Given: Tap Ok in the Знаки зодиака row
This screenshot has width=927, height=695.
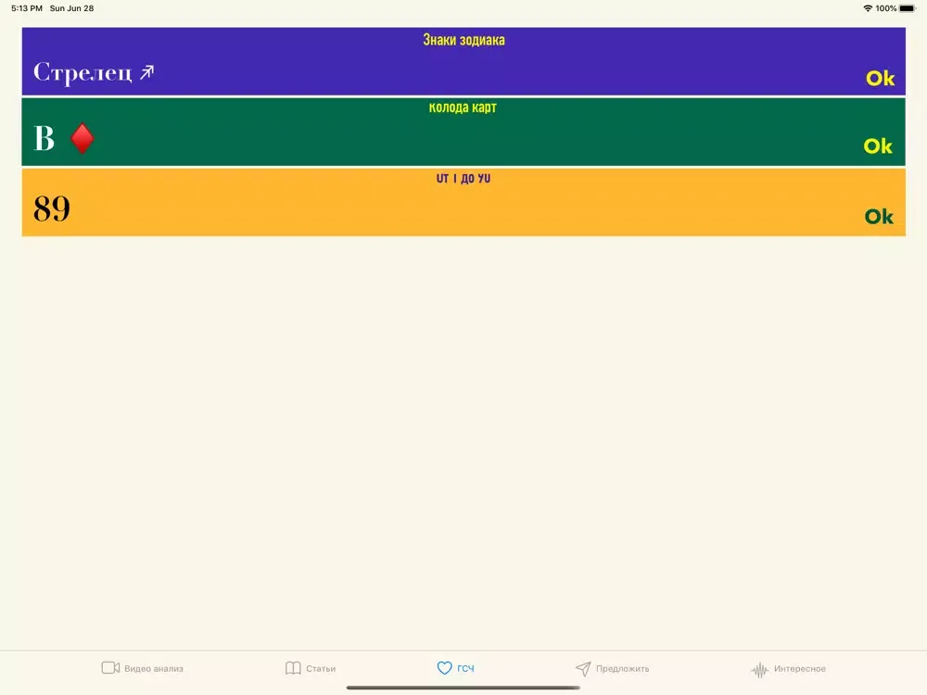Looking at the screenshot, I should 881,78.
